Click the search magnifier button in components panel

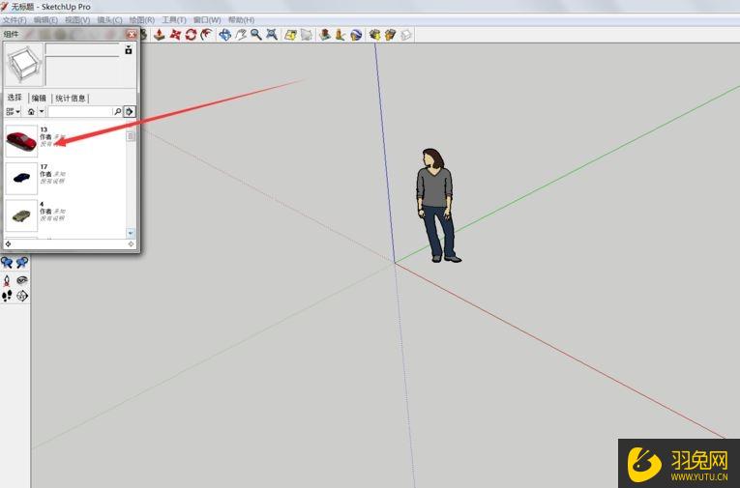point(118,112)
